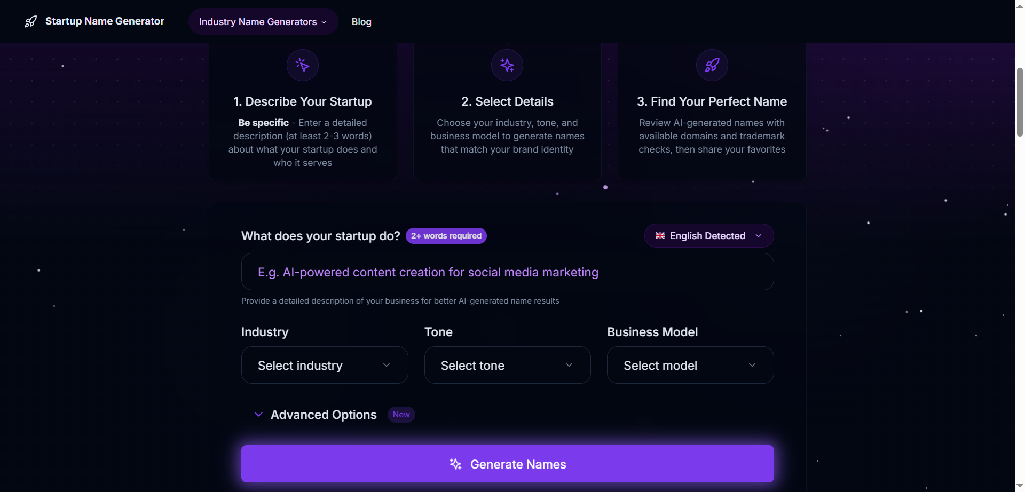This screenshot has height=492, width=1025.
Task: Open the English Detected language menu
Action: [x=708, y=235]
